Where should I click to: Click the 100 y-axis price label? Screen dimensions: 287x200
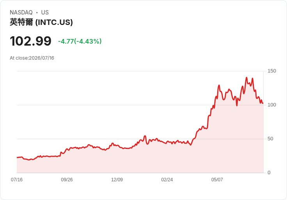[272, 105]
